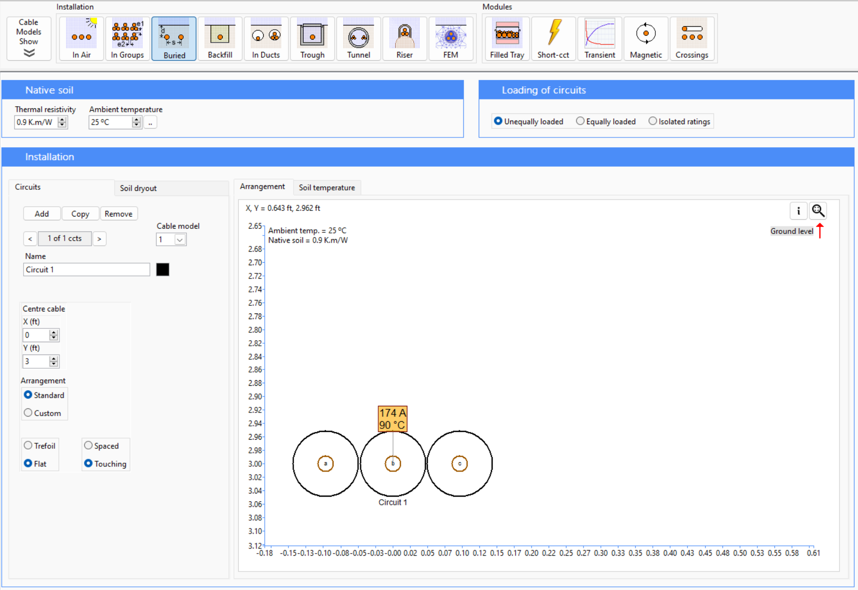Image resolution: width=858 pixels, height=590 pixels.
Task: Open the Magnetic module
Action: pos(646,39)
